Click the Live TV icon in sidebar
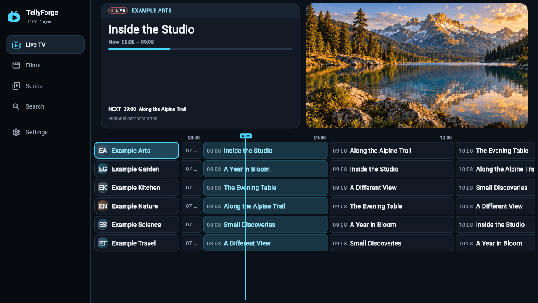Image resolution: width=538 pixels, height=303 pixels. coord(16,45)
